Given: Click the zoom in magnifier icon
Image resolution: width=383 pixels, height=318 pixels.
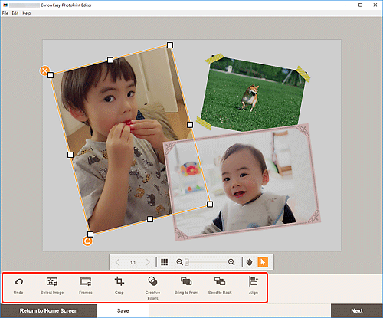Looking at the screenshot, I should (x=231, y=262).
